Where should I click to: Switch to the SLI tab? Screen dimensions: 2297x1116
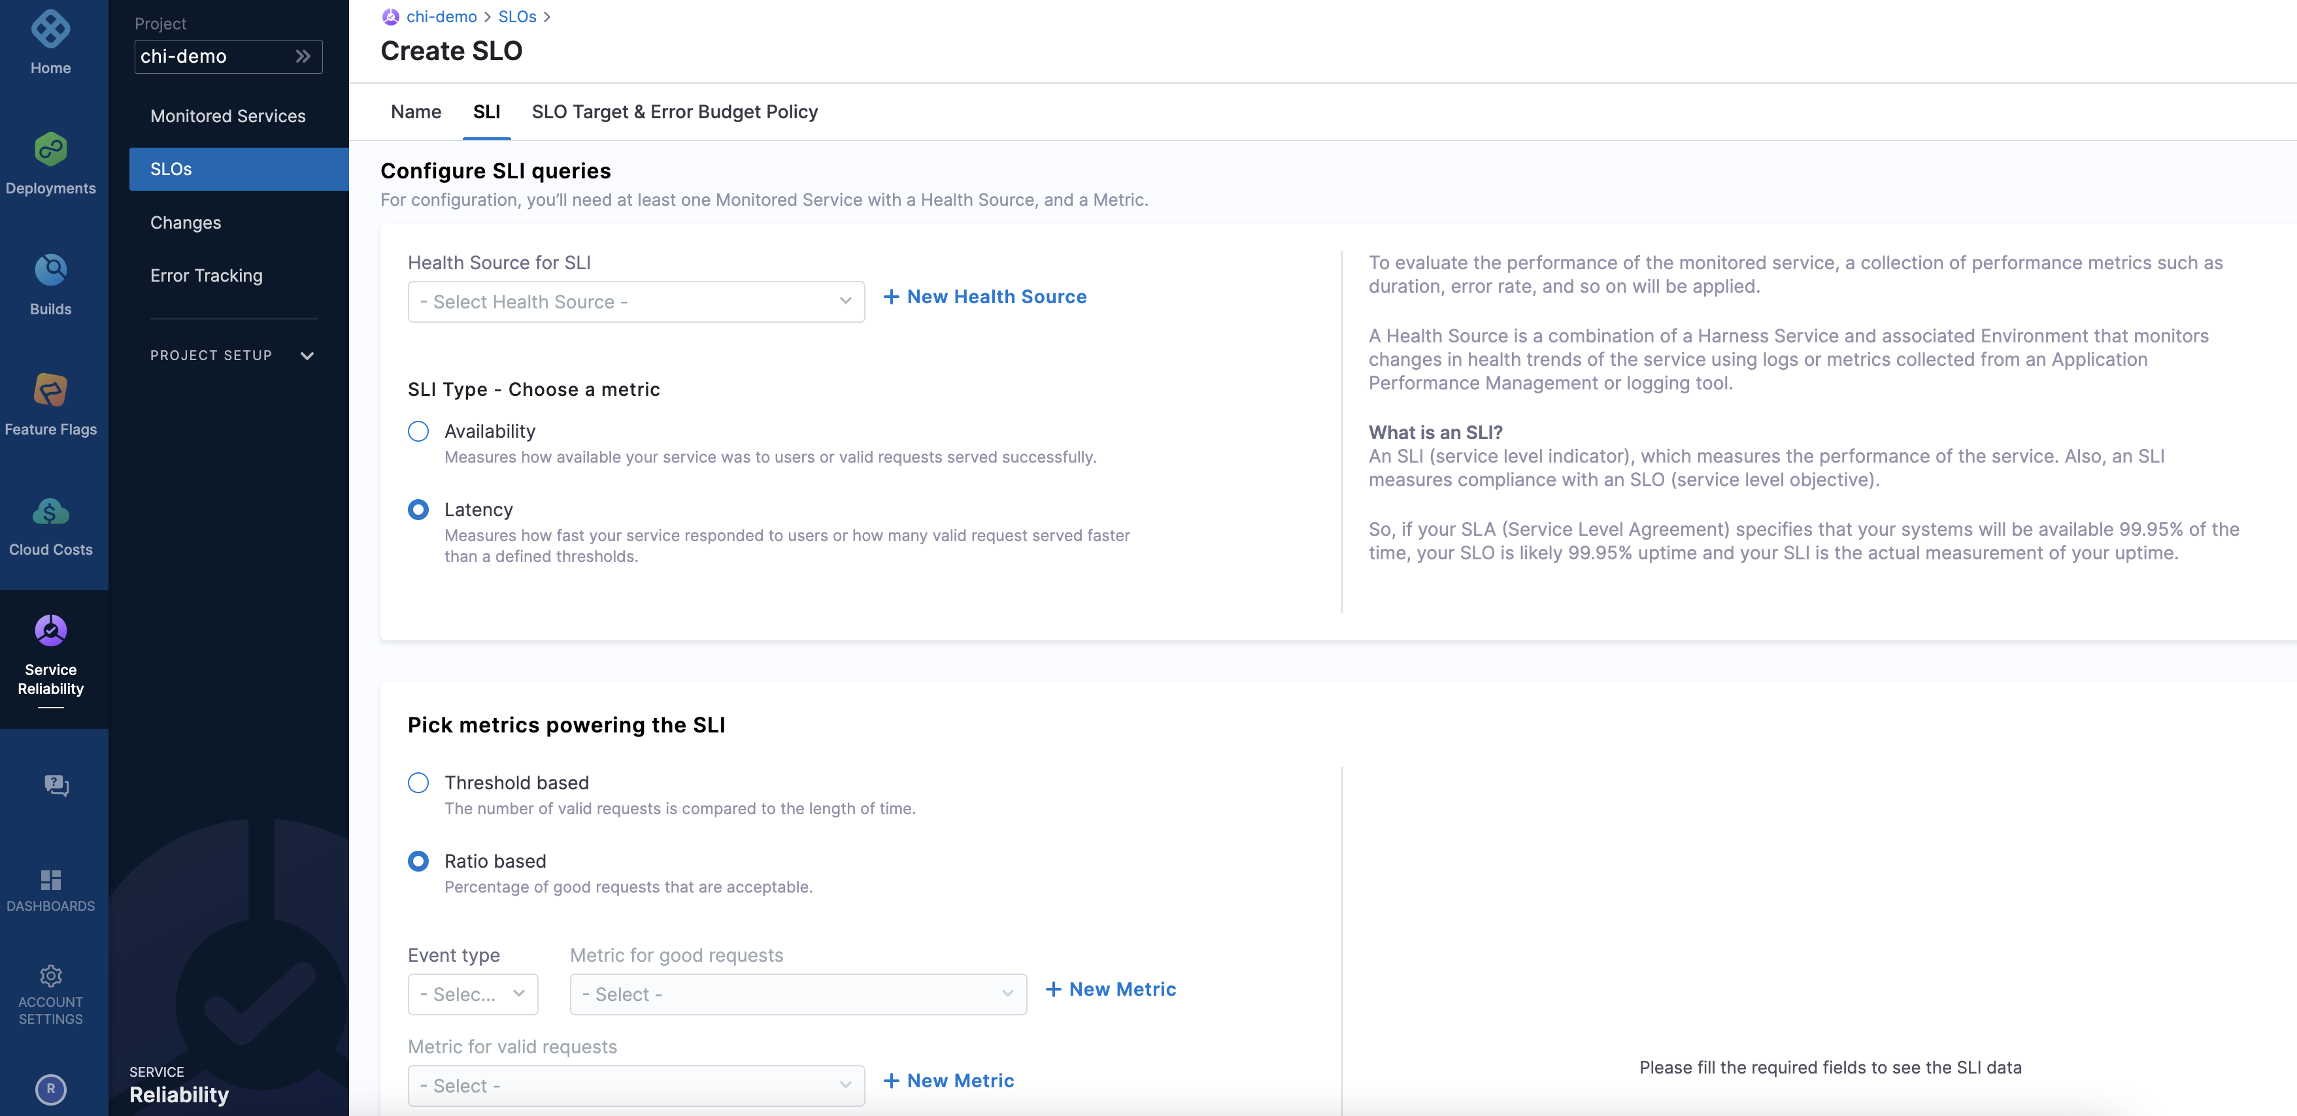click(487, 112)
